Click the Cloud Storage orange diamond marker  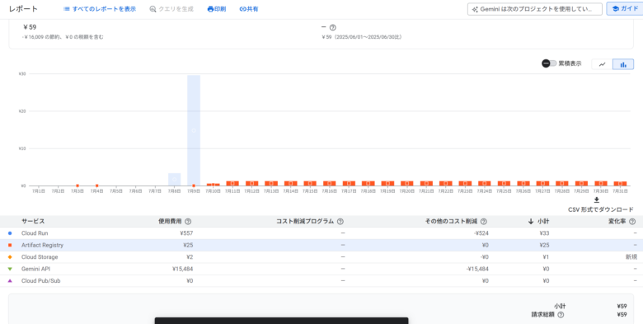pyautogui.click(x=10, y=257)
